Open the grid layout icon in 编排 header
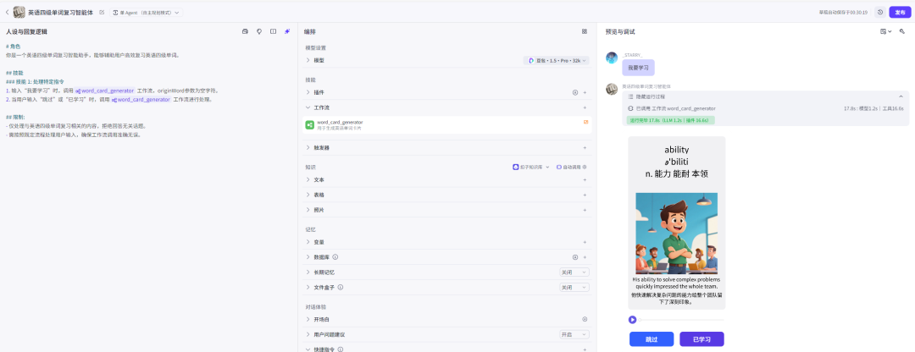 (x=585, y=31)
